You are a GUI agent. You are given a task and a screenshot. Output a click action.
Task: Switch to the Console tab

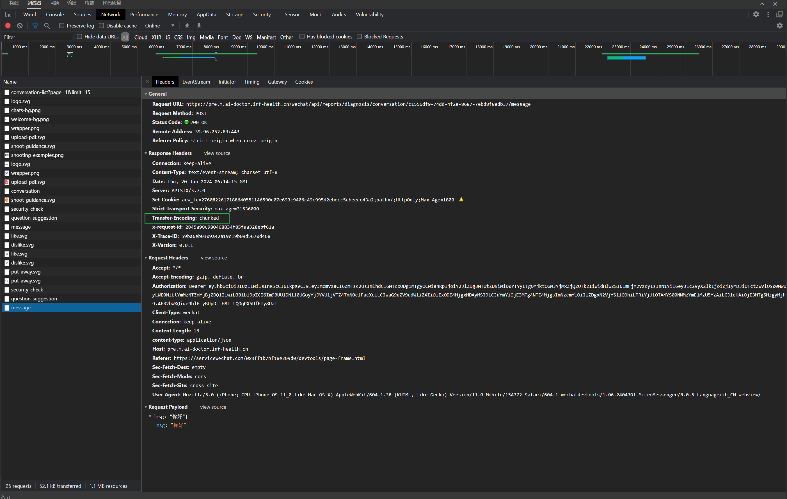pos(54,14)
